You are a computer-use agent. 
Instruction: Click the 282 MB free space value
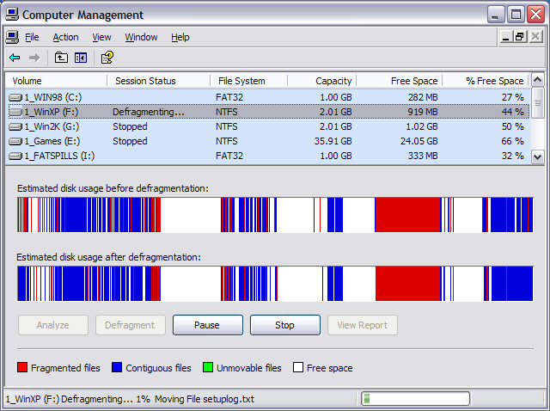[x=423, y=97]
